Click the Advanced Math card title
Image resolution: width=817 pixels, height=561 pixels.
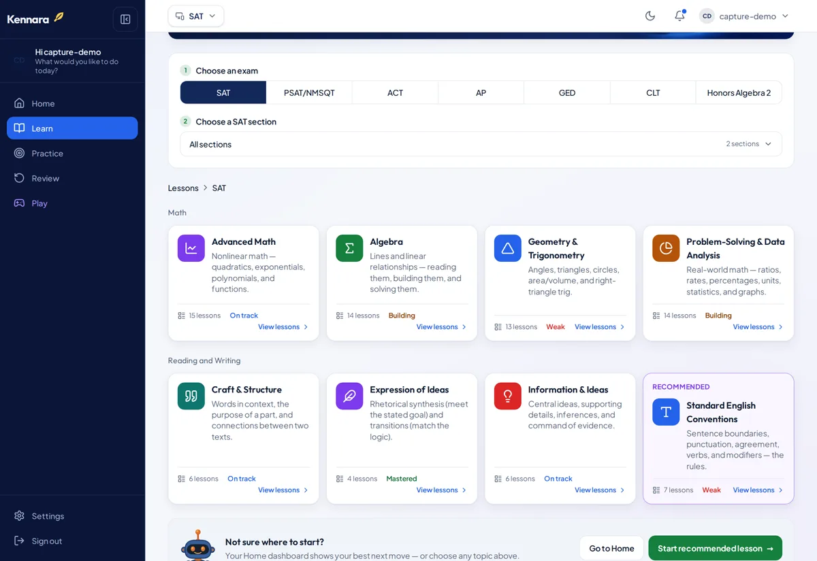click(x=244, y=241)
